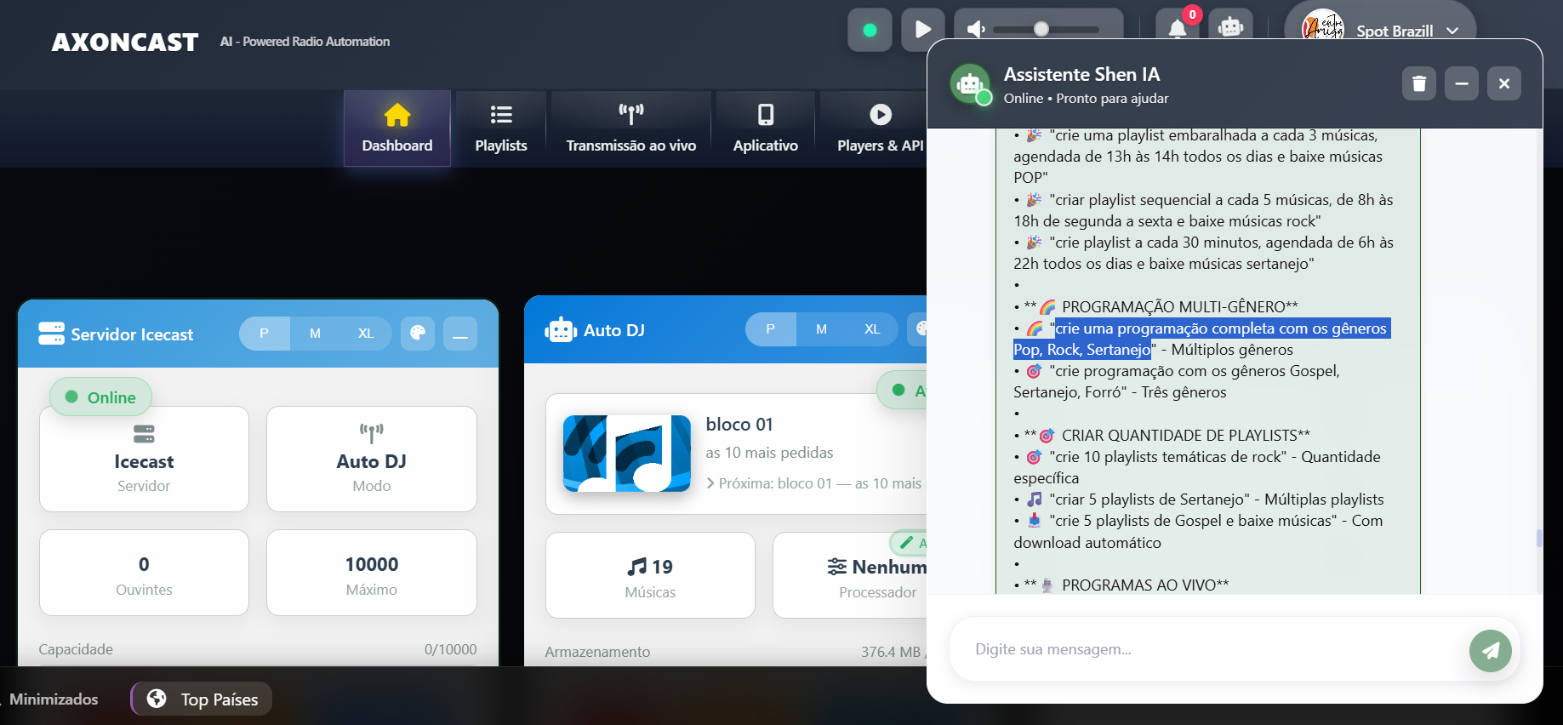1563x725 pixels.
Task: Go to the Dashboard tab
Action: click(x=397, y=128)
